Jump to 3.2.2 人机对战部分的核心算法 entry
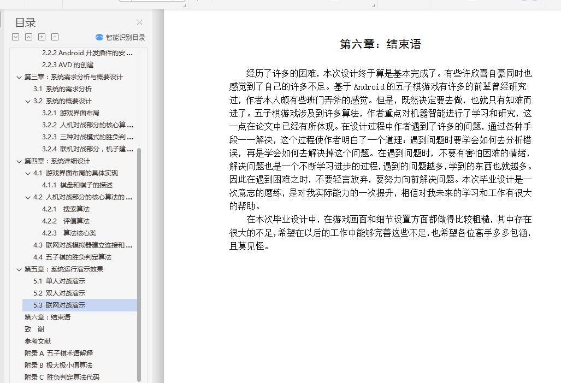 87,125
